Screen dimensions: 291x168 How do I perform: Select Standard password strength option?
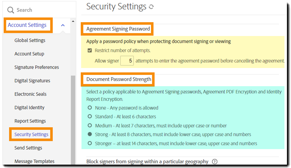(x=89, y=117)
